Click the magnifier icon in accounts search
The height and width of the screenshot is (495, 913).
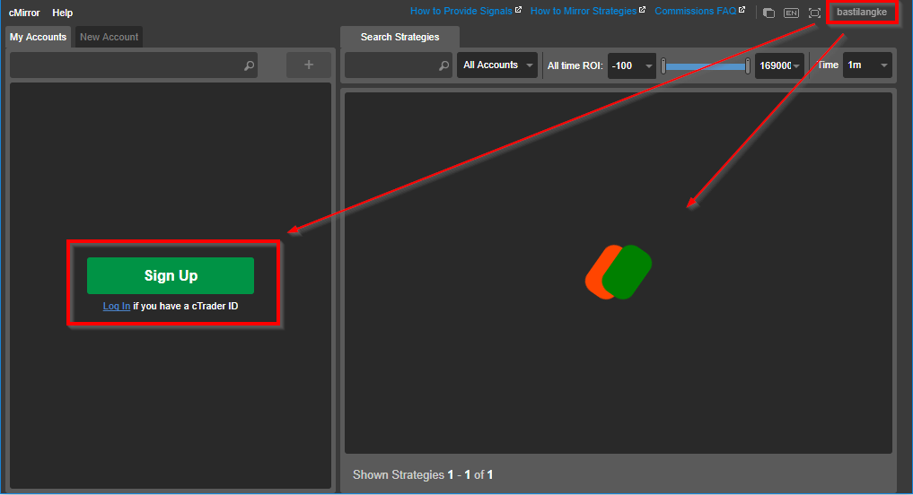point(249,65)
